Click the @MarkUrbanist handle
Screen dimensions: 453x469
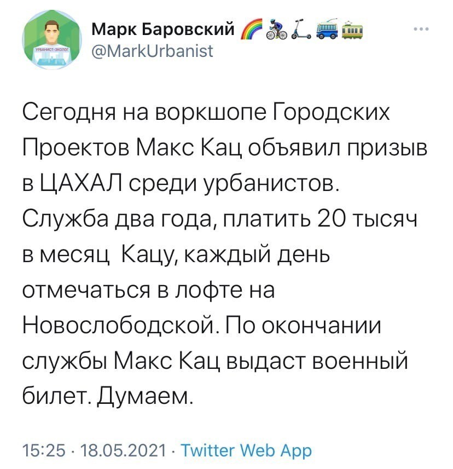tap(152, 51)
